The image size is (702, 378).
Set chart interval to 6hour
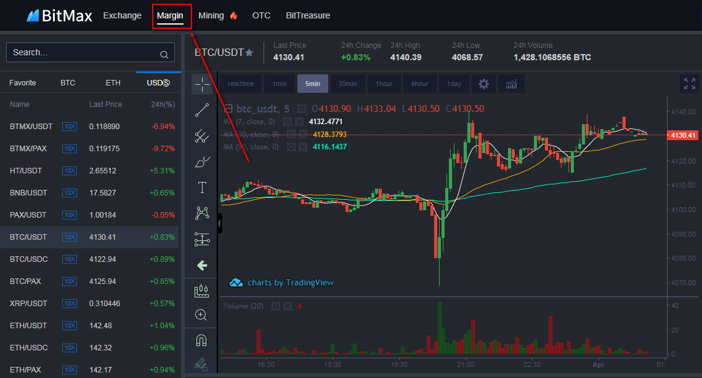click(419, 84)
